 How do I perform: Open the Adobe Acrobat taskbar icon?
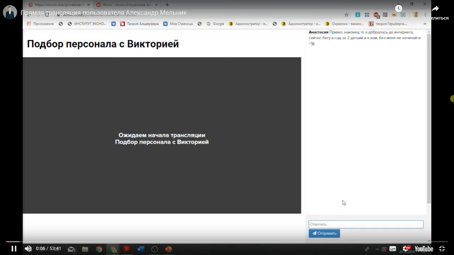[127, 249]
